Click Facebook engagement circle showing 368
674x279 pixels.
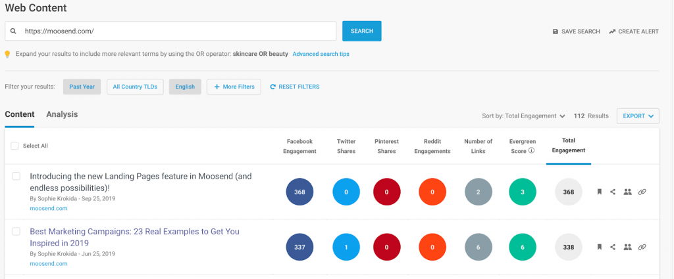click(x=299, y=192)
